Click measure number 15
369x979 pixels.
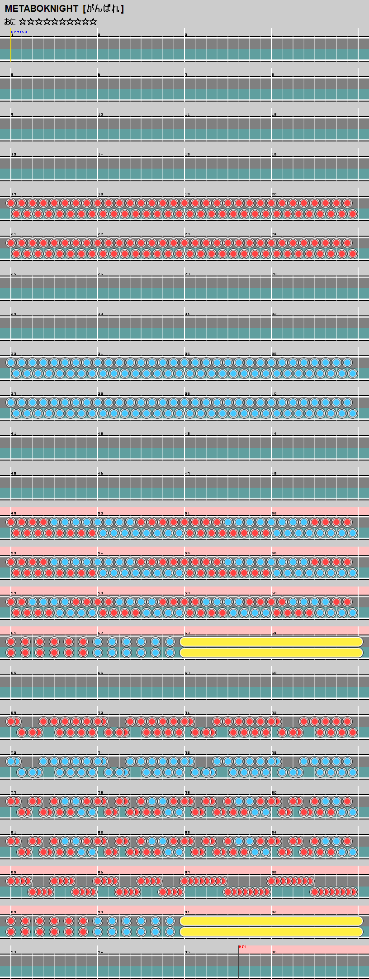point(187,155)
